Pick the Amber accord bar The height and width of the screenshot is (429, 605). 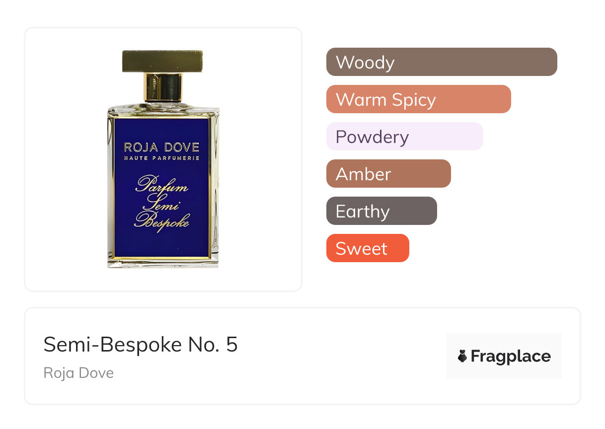pos(388,174)
